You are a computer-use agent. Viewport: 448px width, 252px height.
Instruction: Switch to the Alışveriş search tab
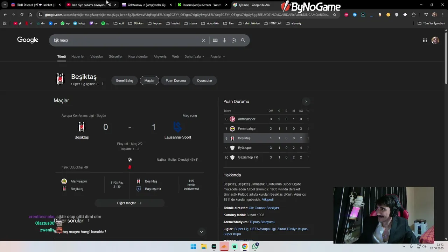(160, 56)
